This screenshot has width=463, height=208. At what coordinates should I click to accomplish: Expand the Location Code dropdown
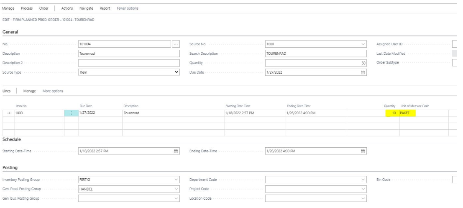point(363,198)
